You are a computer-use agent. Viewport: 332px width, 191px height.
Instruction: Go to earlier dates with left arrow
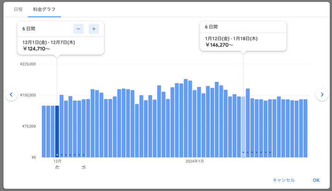pyautogui.click(x=11, y=94)
